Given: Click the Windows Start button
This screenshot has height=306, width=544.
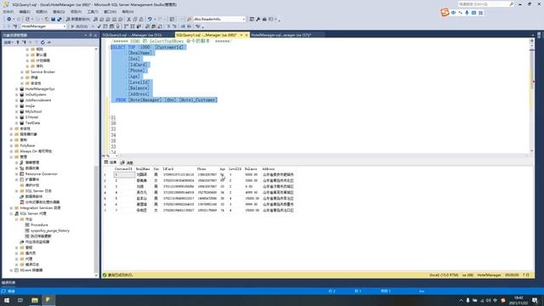Looking at the screenshot, I should point(7,300).
